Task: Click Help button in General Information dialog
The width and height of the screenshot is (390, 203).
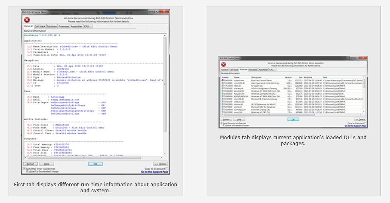Action: [x=47, y=164]
